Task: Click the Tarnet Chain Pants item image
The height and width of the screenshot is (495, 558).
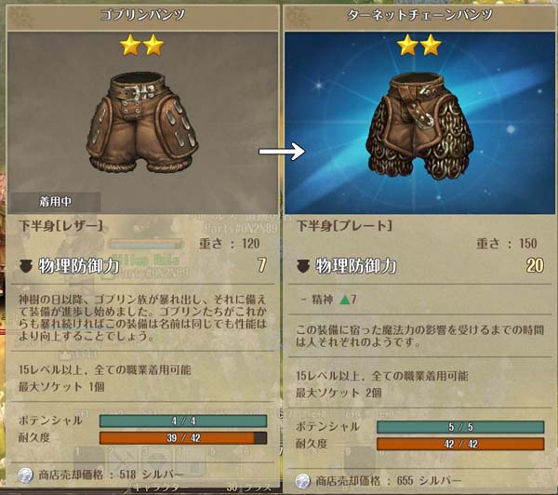Action: point(419,127)
